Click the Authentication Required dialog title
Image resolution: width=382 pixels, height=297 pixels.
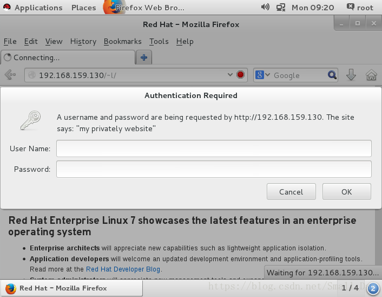191,95
